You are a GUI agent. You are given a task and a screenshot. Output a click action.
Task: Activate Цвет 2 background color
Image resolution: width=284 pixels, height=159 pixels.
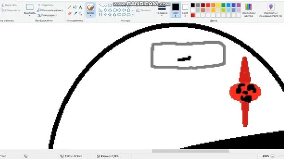[x=185, y=10]
